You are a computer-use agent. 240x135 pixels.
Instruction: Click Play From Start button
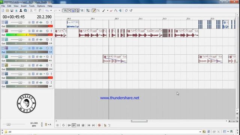pyautogui.click(x=69, y=125)
